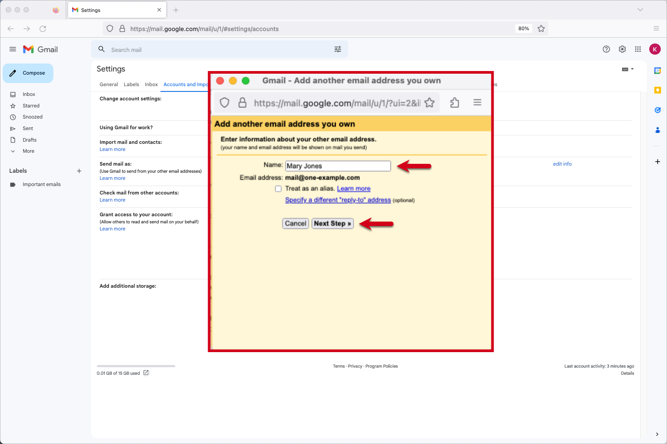Open Program Policies footer link

click(x=382, y=366)
